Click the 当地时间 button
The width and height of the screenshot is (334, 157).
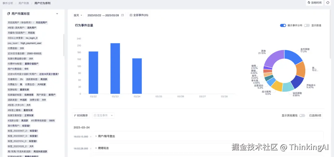(x=315, y=3)
